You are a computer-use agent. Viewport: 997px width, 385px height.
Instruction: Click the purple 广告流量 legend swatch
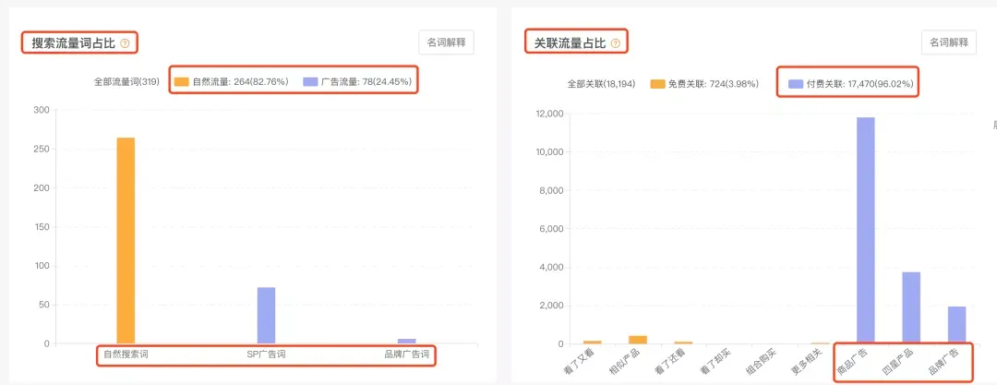[310, 81]
